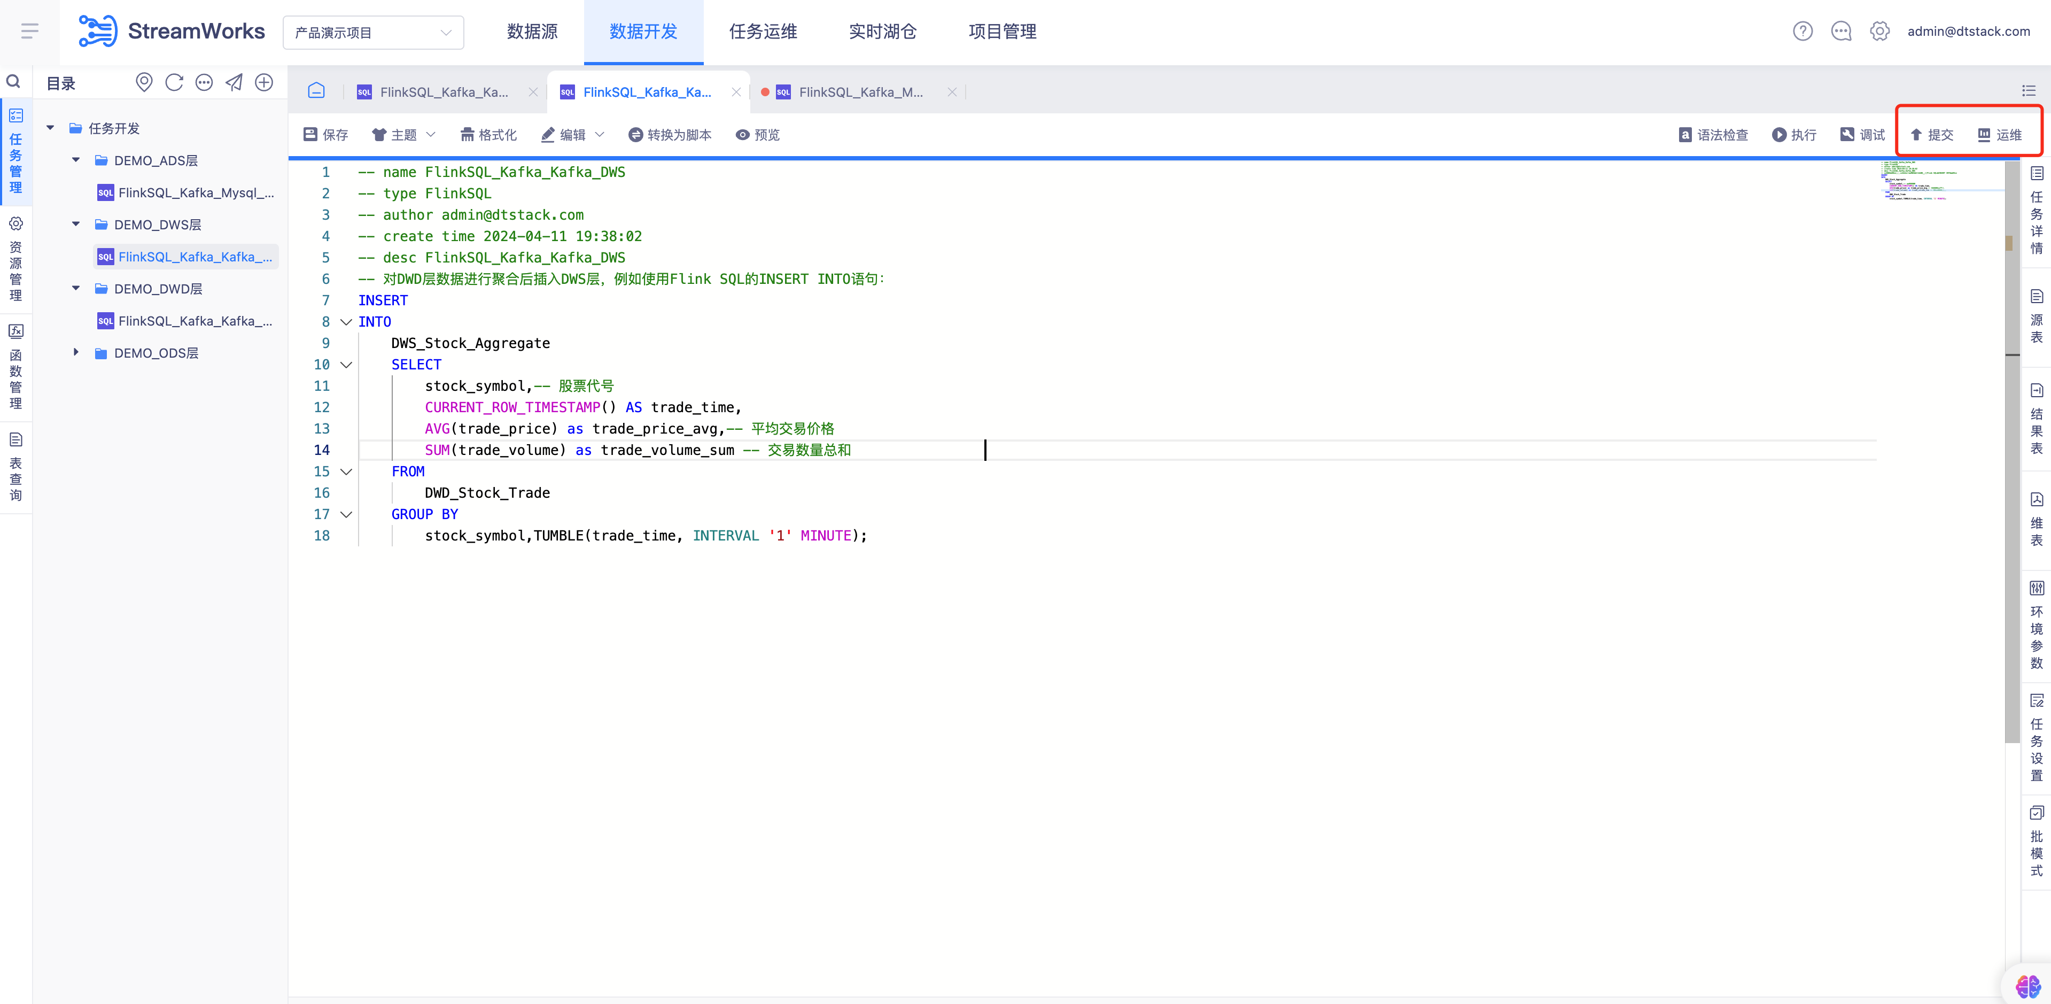Open the more options ellipsis icon in 目录
This screenshot has height=1004, width=2051.
click(204, 82)
